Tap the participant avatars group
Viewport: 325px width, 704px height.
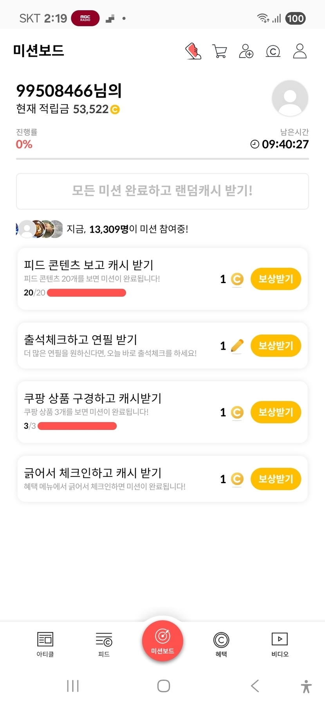click(40, 229)
